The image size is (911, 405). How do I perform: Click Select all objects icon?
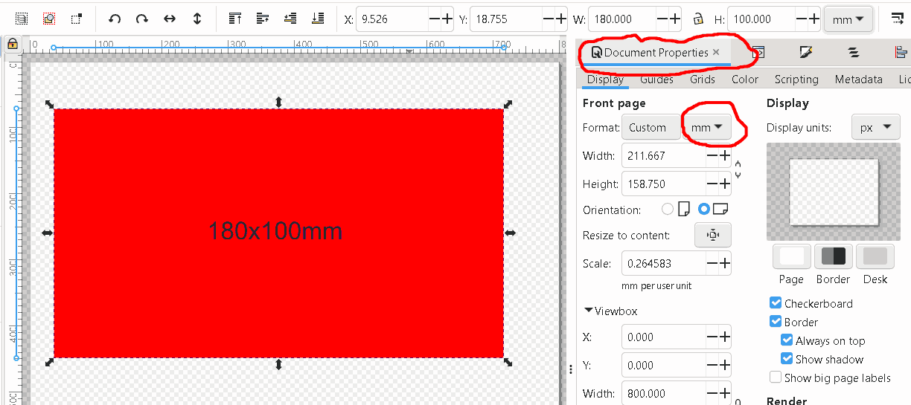point(49,19)
